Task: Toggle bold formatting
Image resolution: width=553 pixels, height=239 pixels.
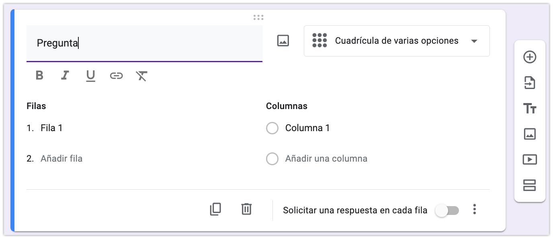Action: click(39, 75)
